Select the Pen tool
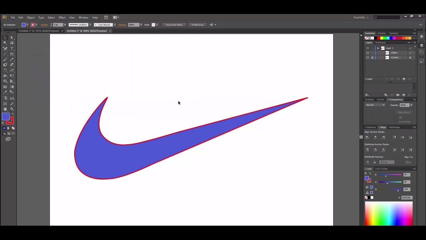426x240 pixels. (5, 49)
